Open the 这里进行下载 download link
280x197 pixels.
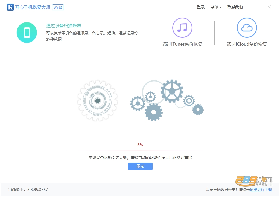(261, 190)
